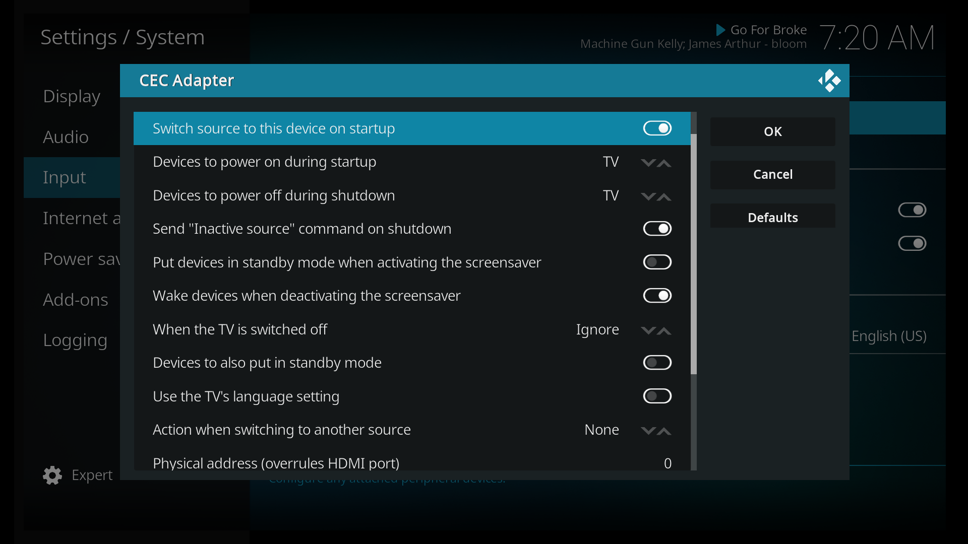Click down arrow for switching source action

(648, 431)
